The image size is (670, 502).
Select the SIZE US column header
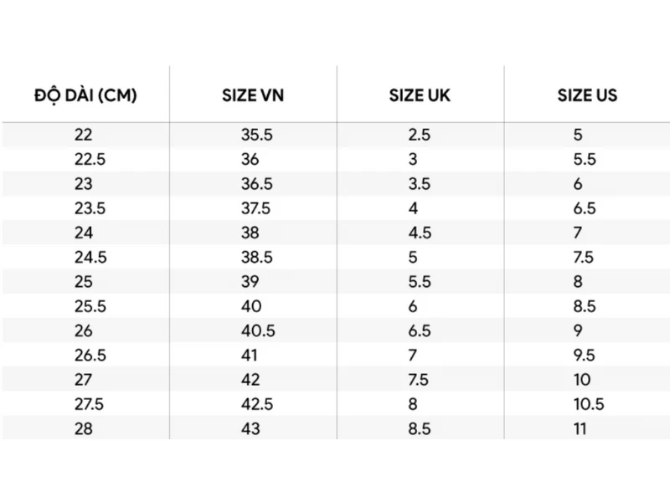pyautogui.click(x=587, y=95)
